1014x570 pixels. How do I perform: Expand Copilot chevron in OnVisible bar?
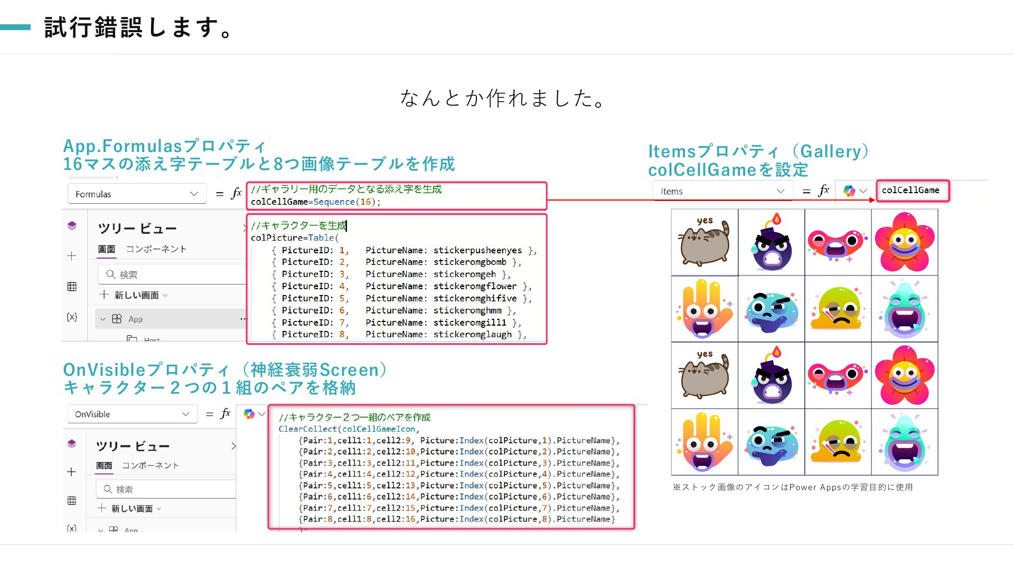(261, 414)
